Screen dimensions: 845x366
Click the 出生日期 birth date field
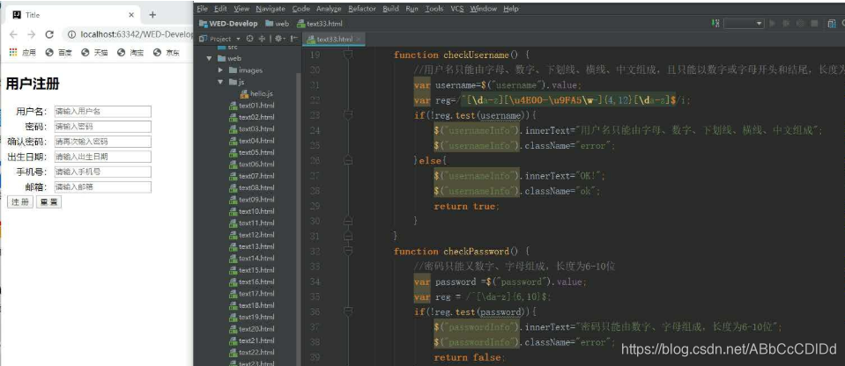(102, 157)
